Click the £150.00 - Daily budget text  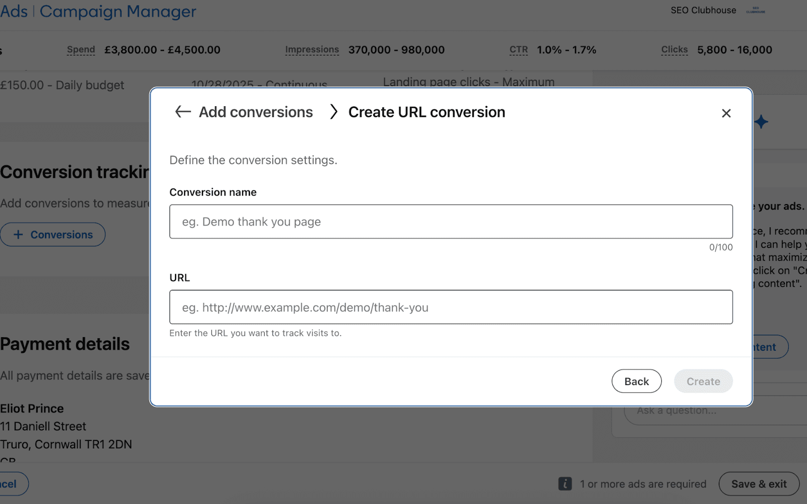(x=62, y=85)
